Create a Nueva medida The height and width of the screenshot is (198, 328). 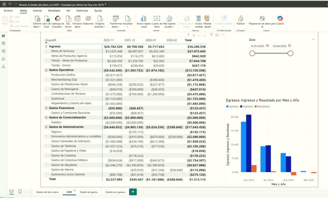coord(199,19)
